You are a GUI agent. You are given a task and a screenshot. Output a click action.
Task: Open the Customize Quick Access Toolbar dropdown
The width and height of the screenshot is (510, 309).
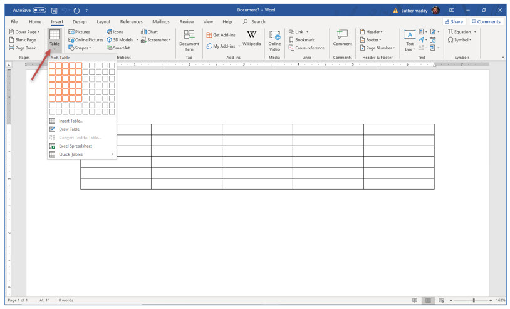(x=86, y=11)
